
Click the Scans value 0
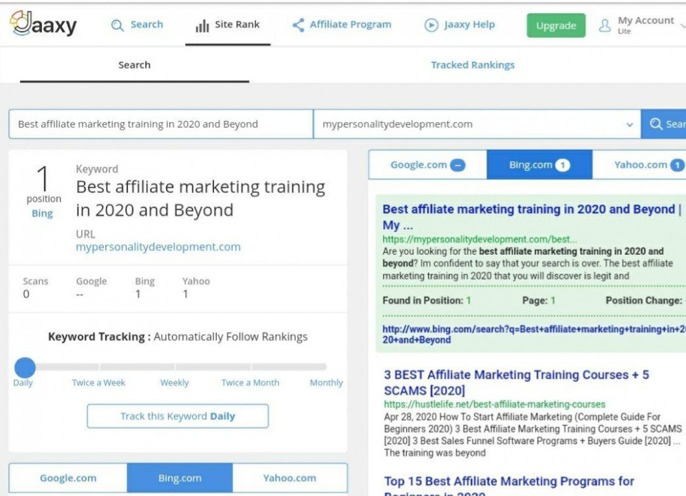[26, 294]
